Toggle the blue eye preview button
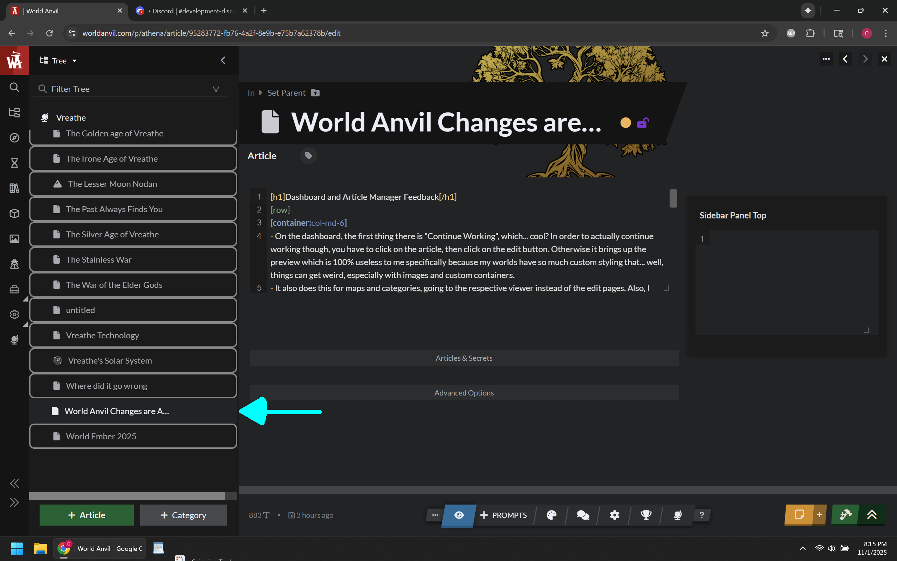 (459, 515)
